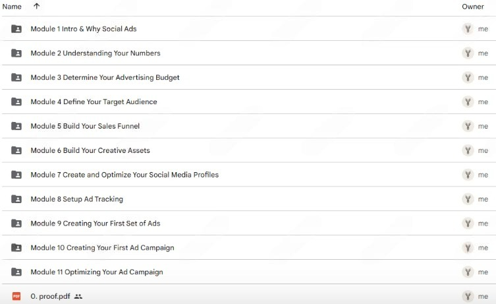Click the shared people icon beside proof.pdf
The width and height of the screenshot is (496, 304).
tap(78, 297)
